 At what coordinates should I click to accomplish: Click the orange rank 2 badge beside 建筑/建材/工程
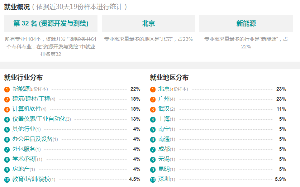(x=7, y=100)
